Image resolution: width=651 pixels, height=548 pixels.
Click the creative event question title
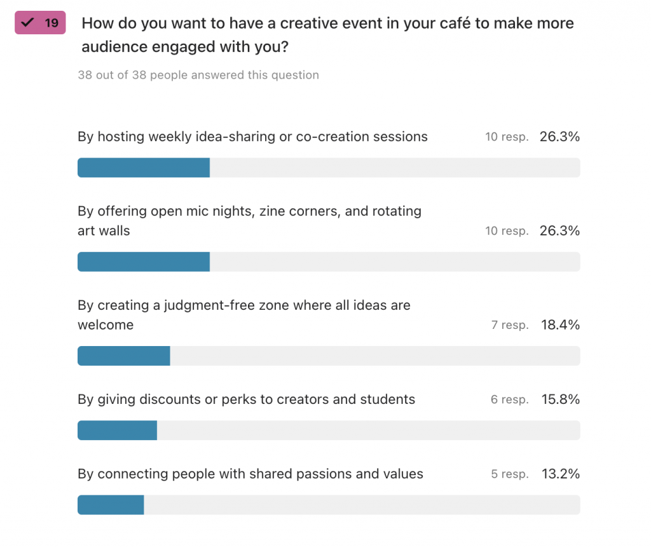click(327, 35)
